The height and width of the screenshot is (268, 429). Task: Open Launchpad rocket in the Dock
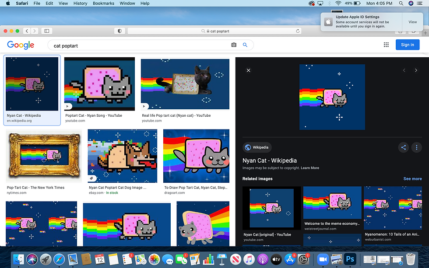click(46, 259)
